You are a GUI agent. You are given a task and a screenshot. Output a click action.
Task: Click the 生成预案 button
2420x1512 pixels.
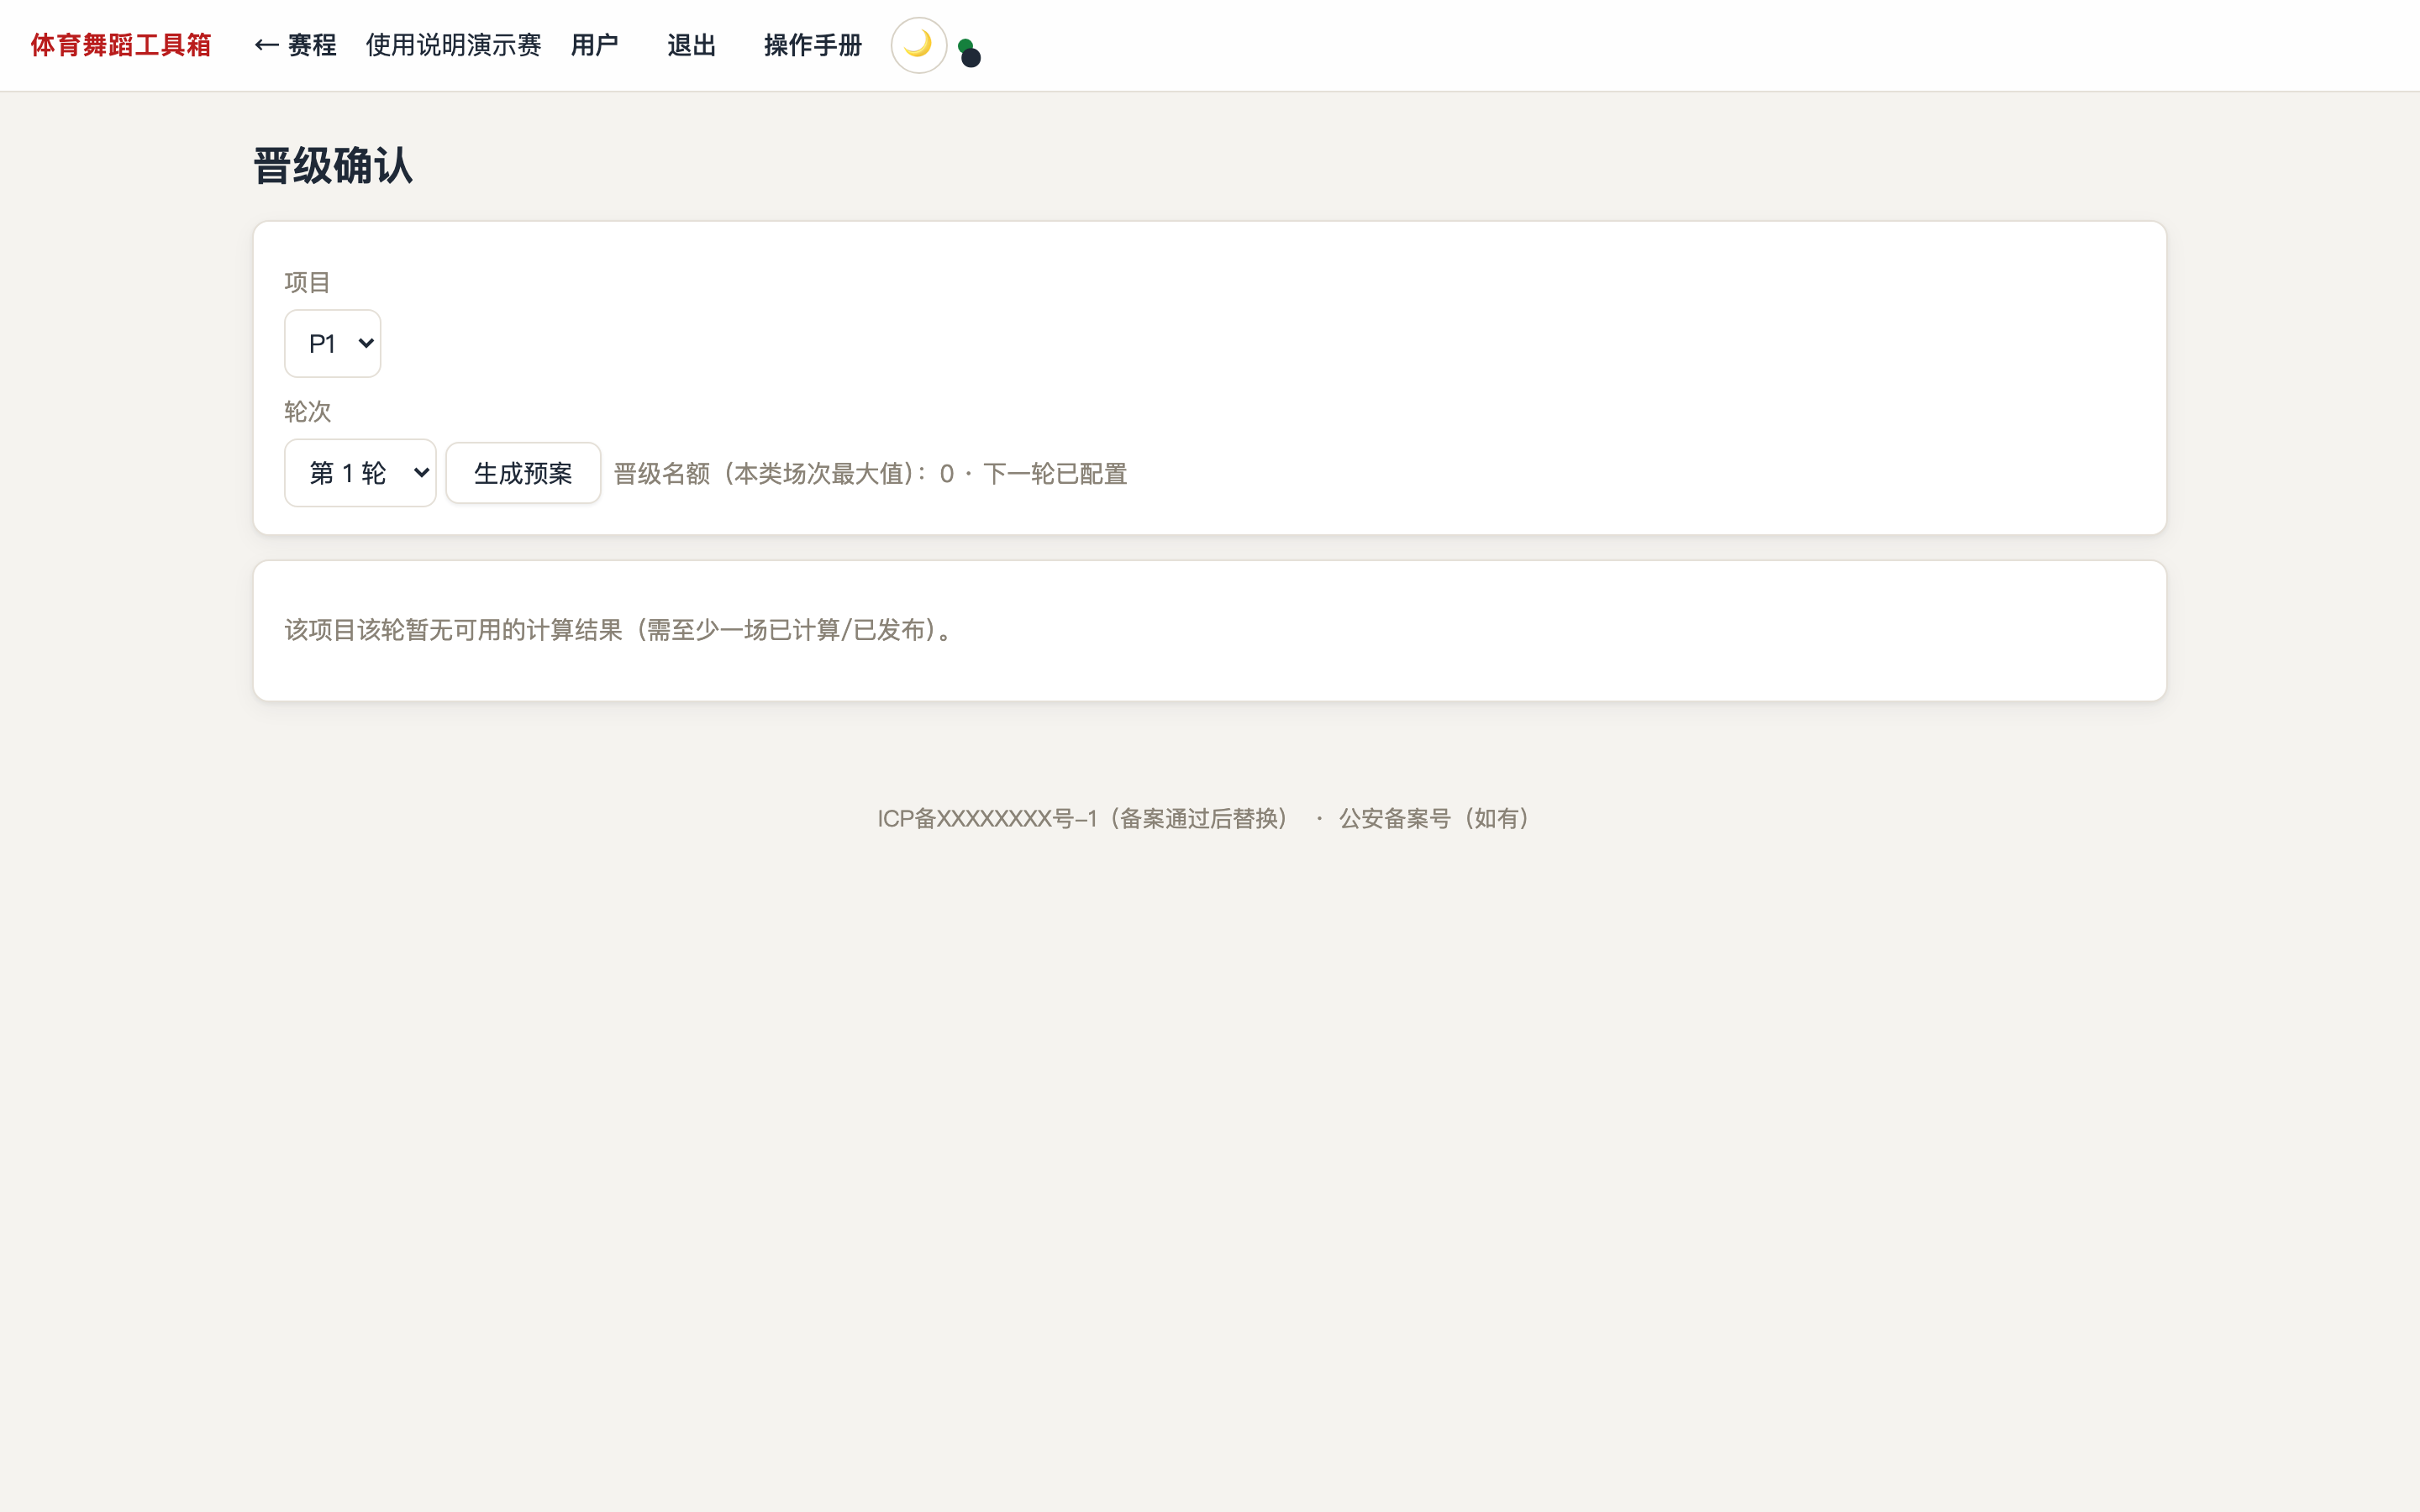click(x=523, y=473)
